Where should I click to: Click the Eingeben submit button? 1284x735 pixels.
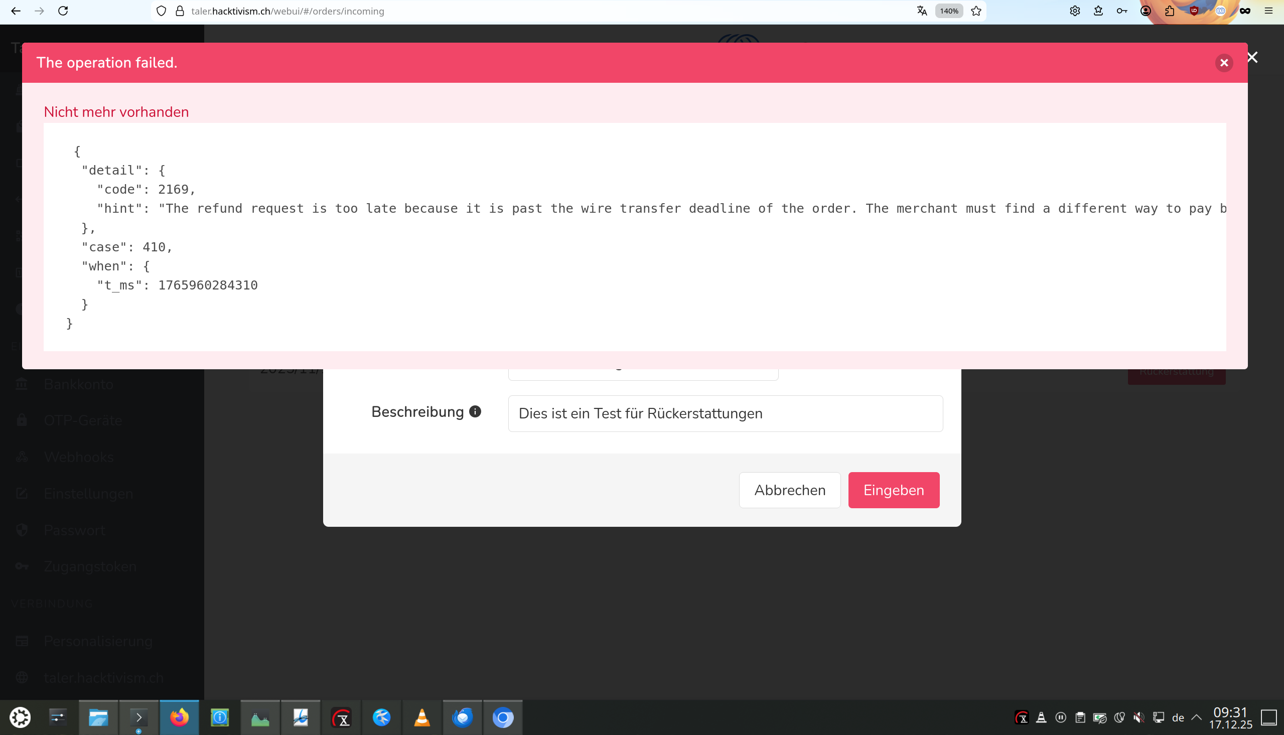(x=893, y=490)
